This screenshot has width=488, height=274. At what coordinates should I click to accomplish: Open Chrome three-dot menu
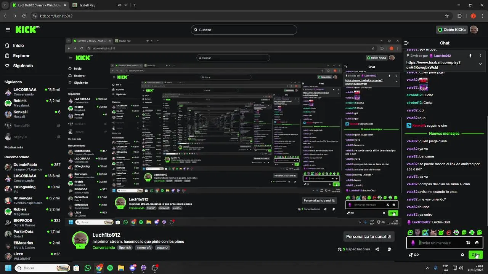(482, 16)
